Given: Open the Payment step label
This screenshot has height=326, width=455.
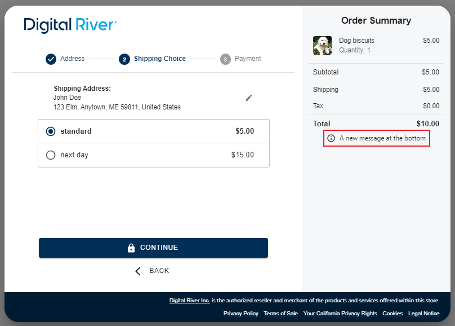Looking at the screenshot, I should 248,59.
